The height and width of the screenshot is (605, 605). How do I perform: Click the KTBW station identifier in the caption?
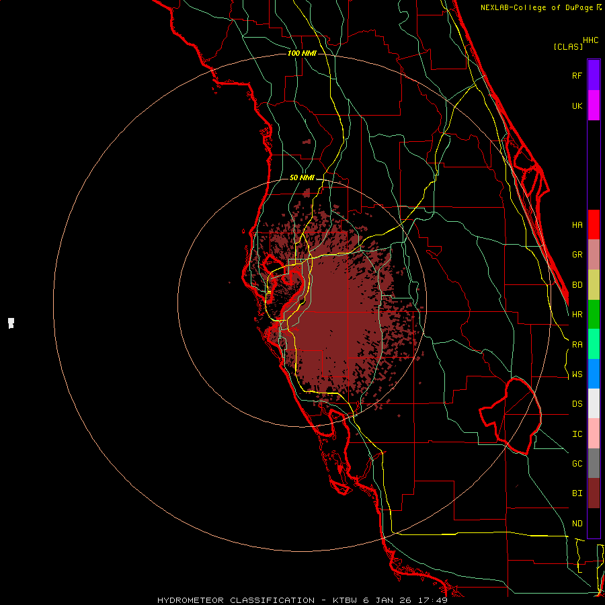pos(344,600)
